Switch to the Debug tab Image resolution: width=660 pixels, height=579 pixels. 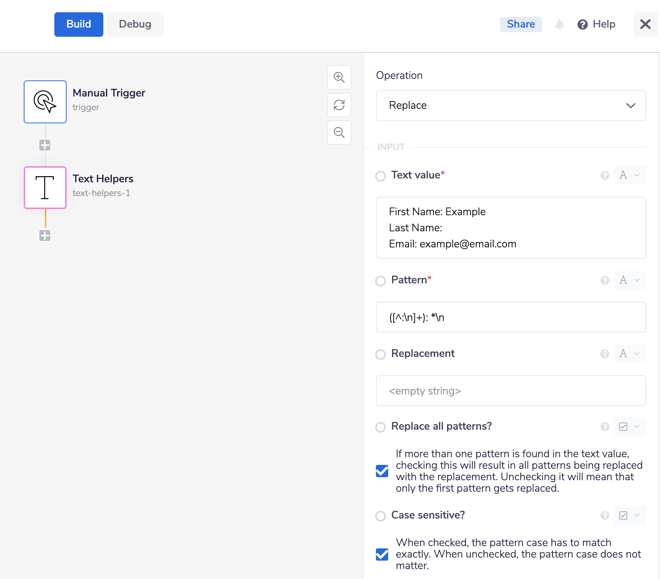tap(135, 25)
